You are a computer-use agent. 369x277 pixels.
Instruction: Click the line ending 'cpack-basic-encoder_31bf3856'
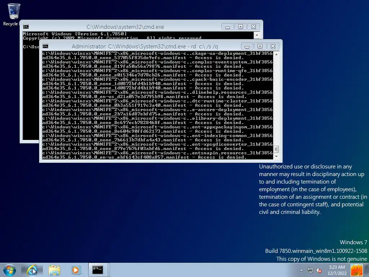(157, 79)
